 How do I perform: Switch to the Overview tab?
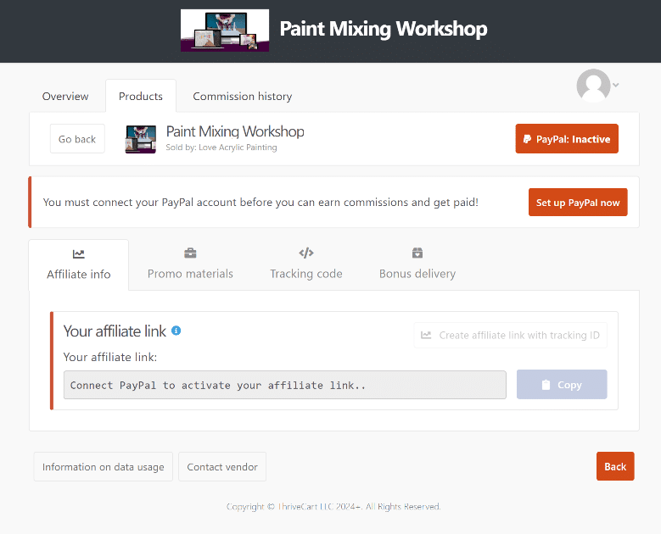pyautogui.click(x=65, y=97)
